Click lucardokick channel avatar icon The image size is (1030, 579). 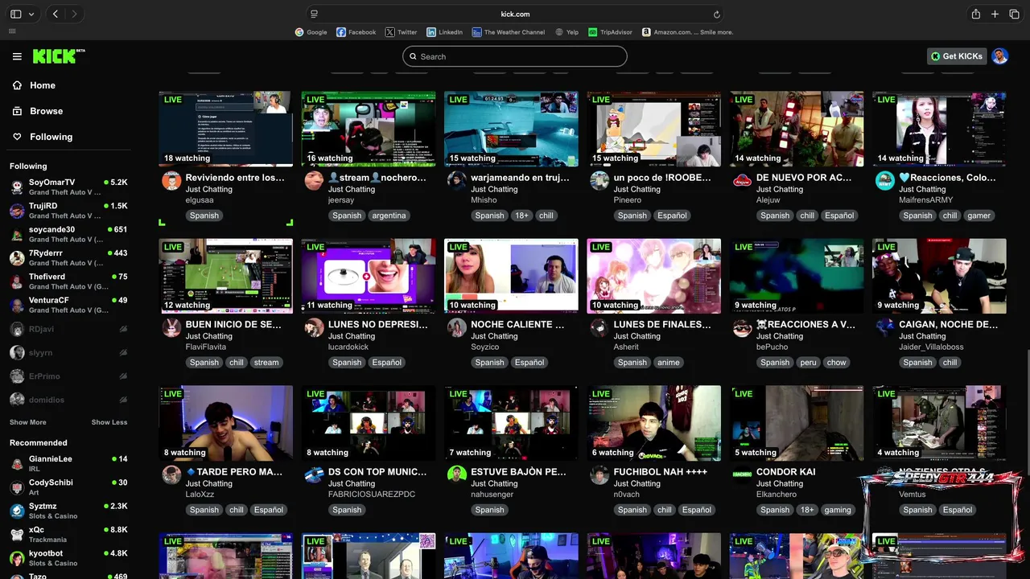(x=314, y=327)
